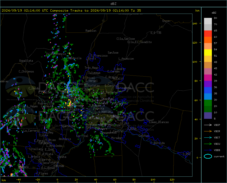Click the L_PAZ map label
Image resolution: width=227 pixels, height=183 pixels.
click(187, 154)
